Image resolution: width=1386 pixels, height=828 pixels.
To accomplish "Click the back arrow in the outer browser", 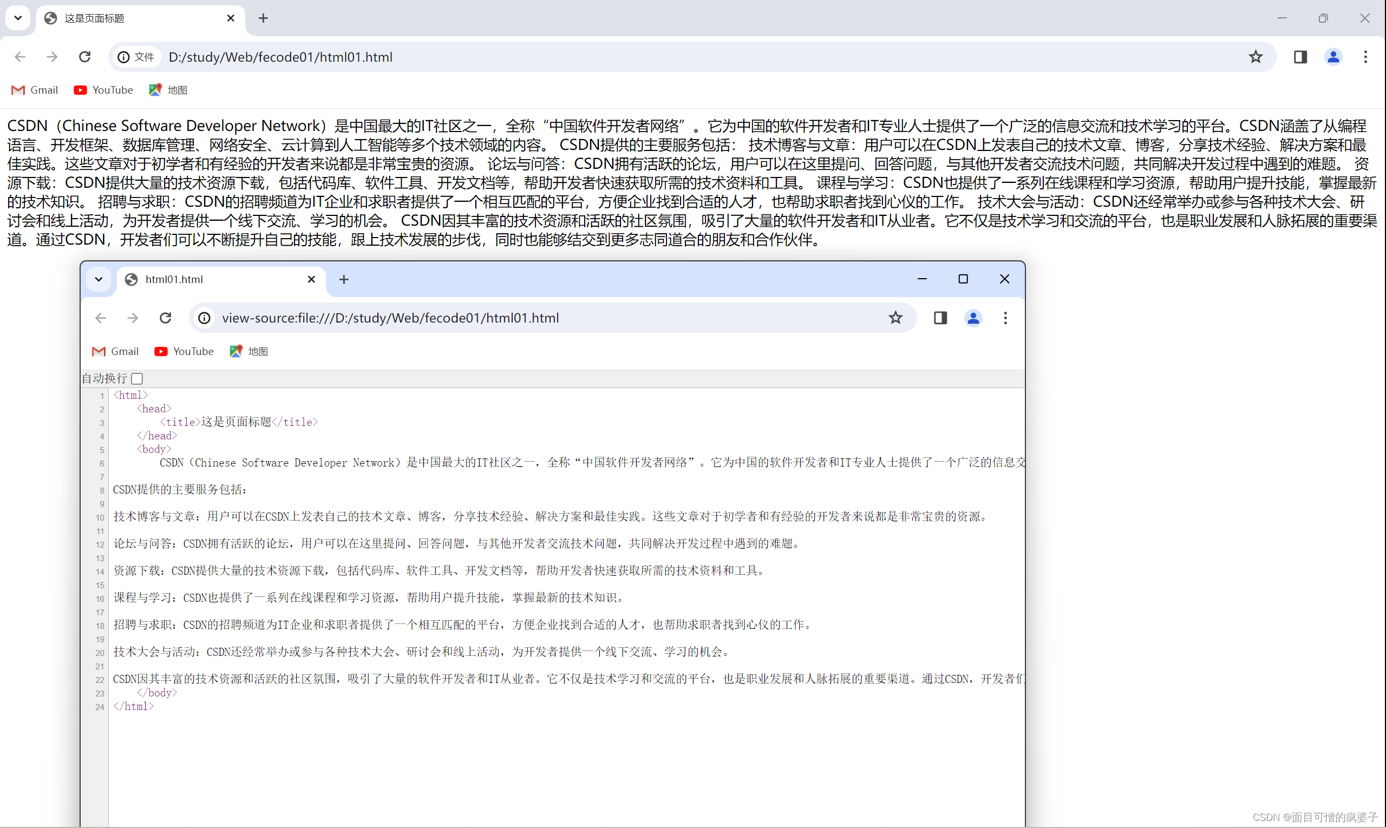I will (x=20, y=57).
